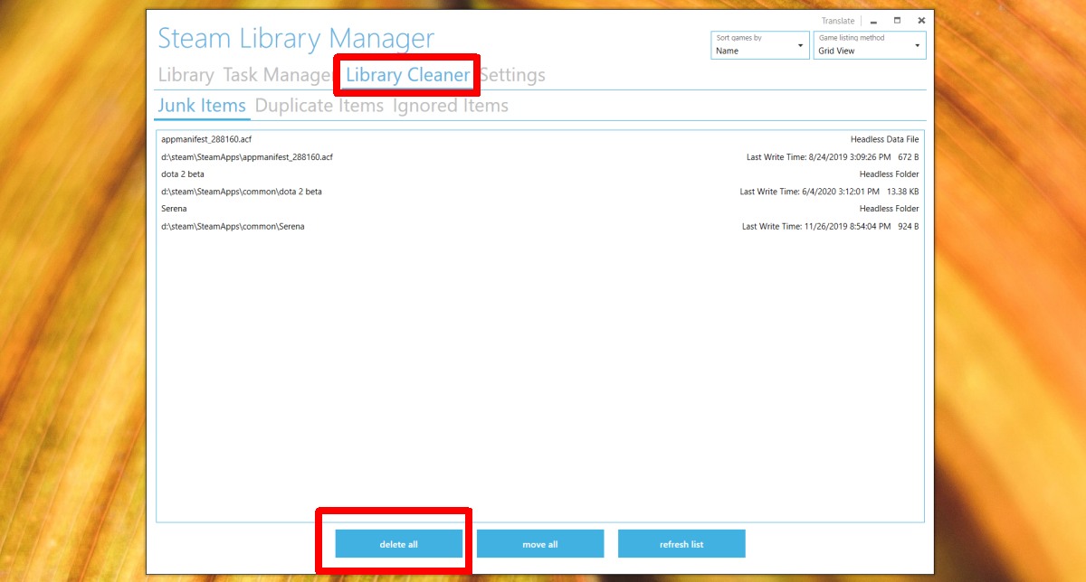Click the move all button
This screenshot has width=1086, height=582.
(540, 544)
